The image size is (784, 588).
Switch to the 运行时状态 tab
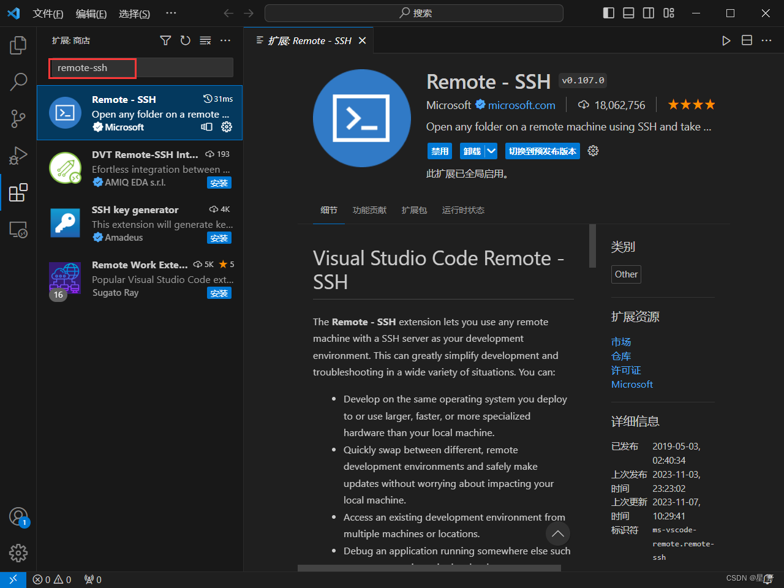pos(463,210)
